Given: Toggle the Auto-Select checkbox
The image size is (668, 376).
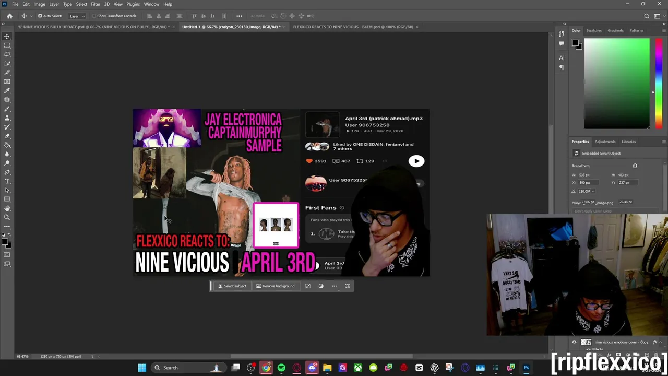Looking at the screenshot, I should (40, 16).
